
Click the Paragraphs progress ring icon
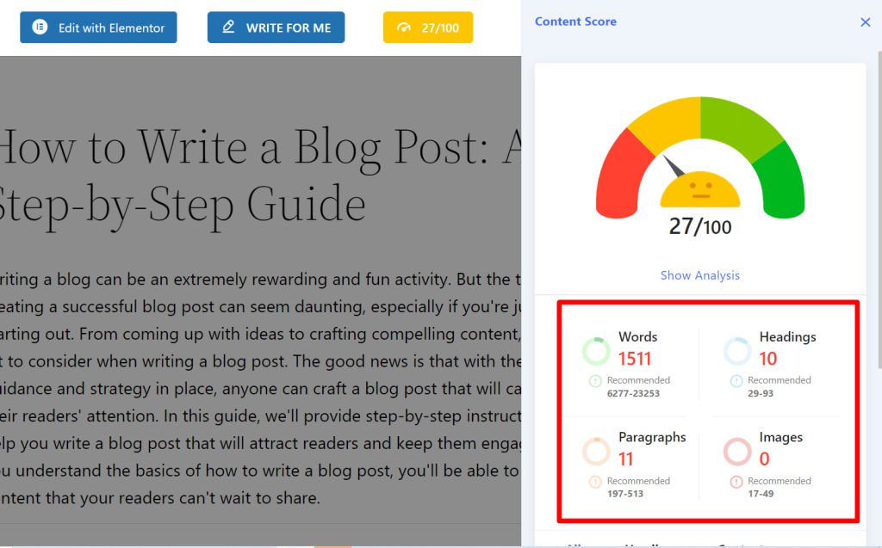tap(596, 452)
